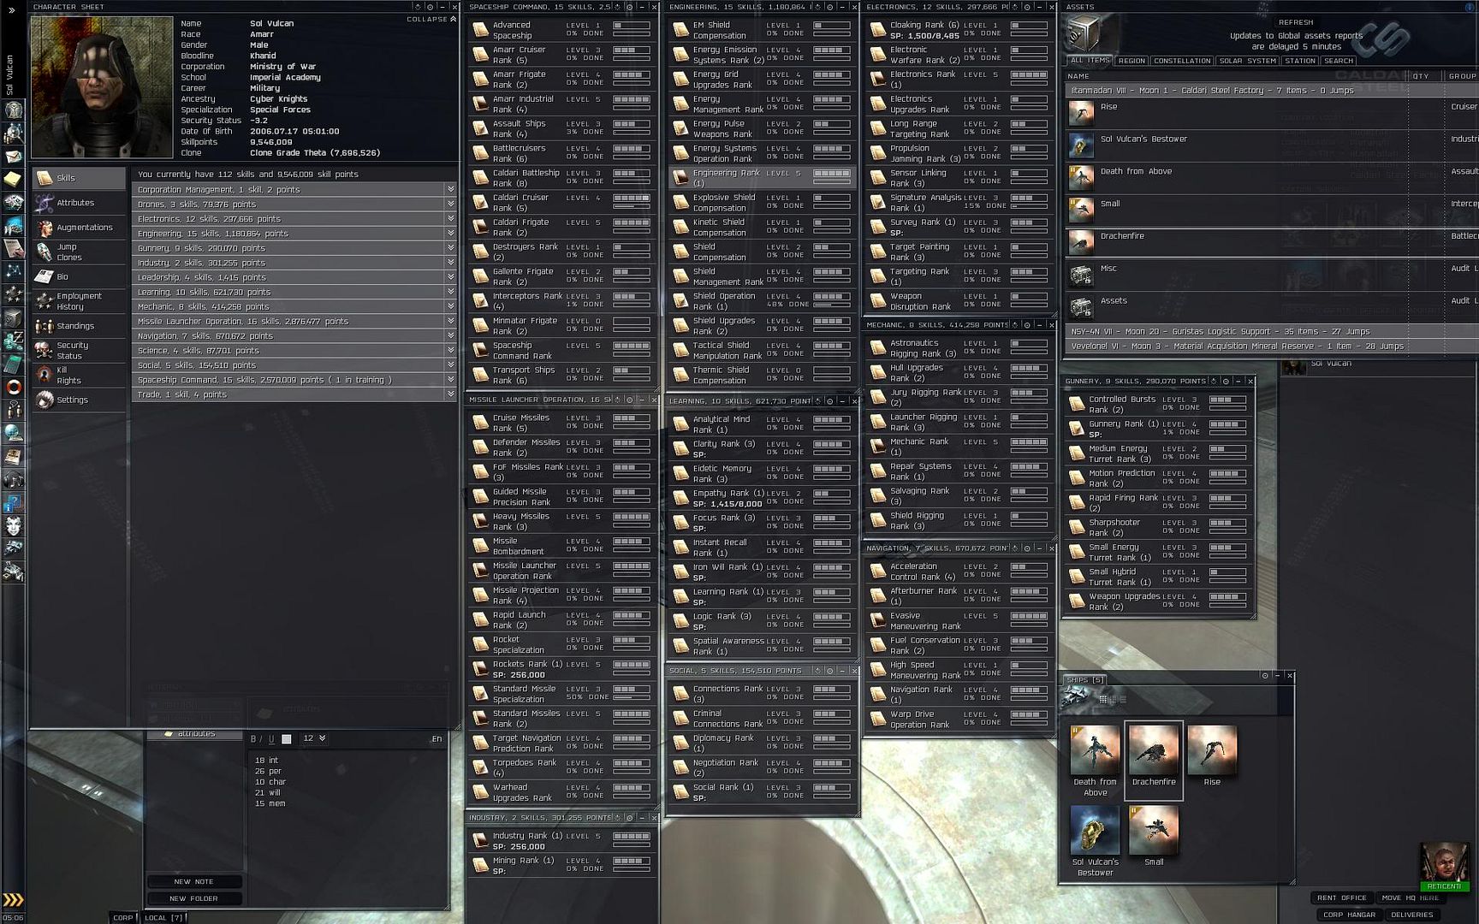1479x924 pixels.
Task: Switch to the Solar System tab in Assets
Action: 1247,61
